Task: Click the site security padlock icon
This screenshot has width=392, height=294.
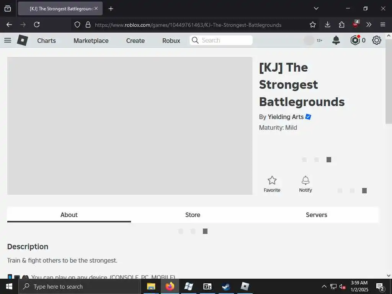Action: pos(88,24)
